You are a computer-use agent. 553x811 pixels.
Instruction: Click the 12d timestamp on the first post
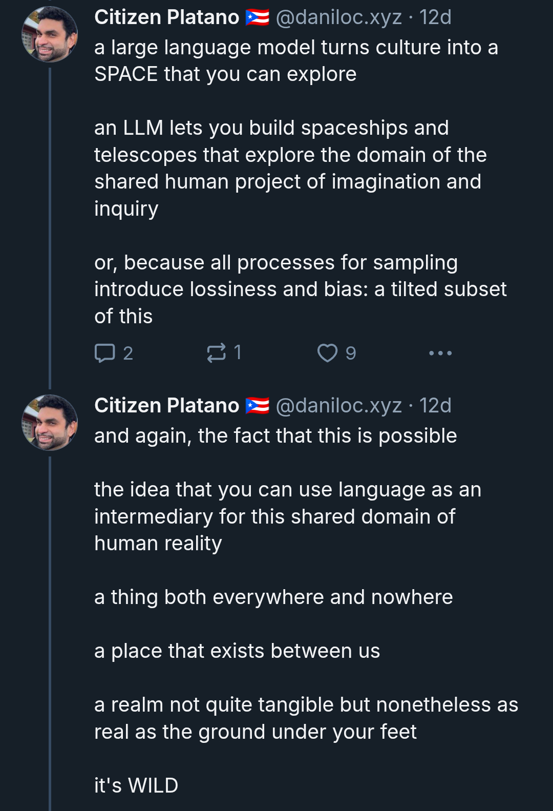(435, 17)
